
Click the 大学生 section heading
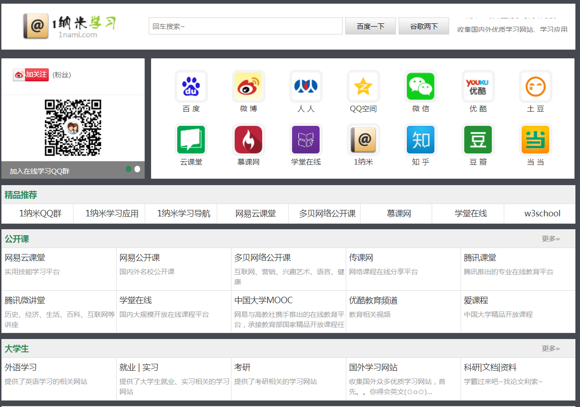(x=17, y=349)
